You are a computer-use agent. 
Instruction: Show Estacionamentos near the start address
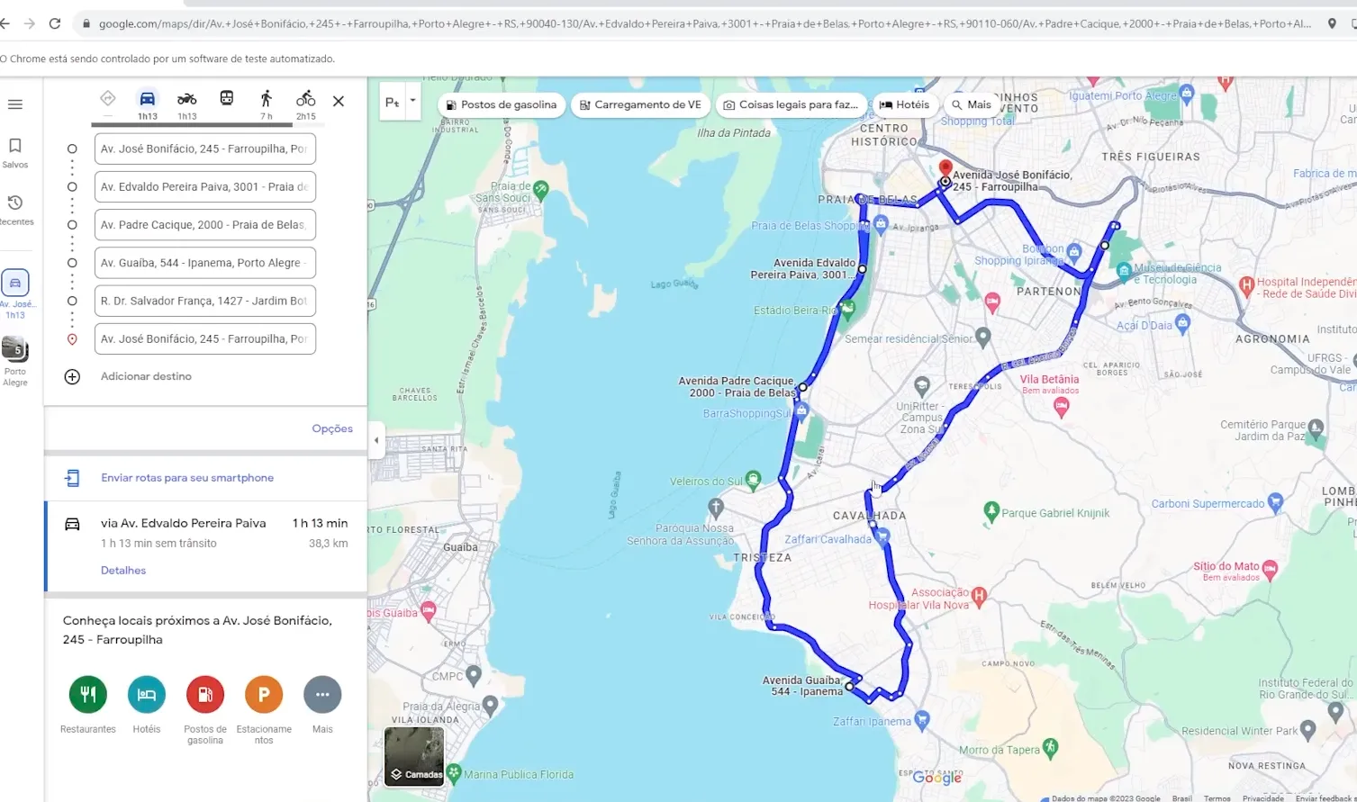263,694
